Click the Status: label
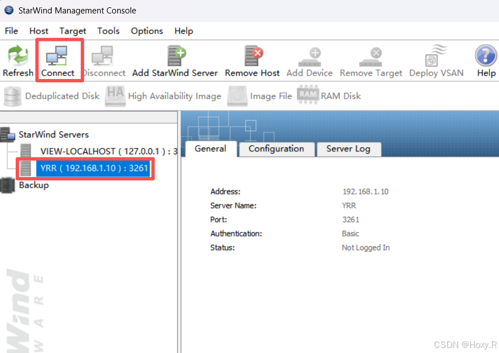499x353 pixels. (x=223, y=248)
